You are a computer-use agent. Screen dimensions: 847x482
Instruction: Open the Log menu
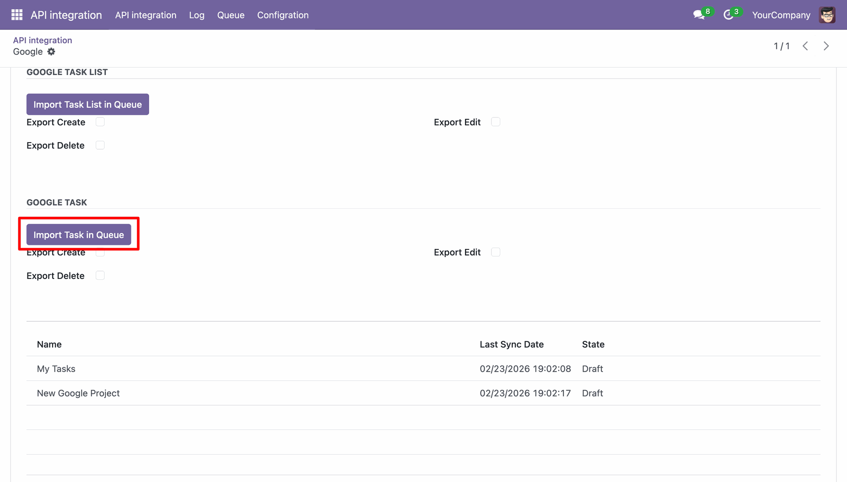point(197,15)
